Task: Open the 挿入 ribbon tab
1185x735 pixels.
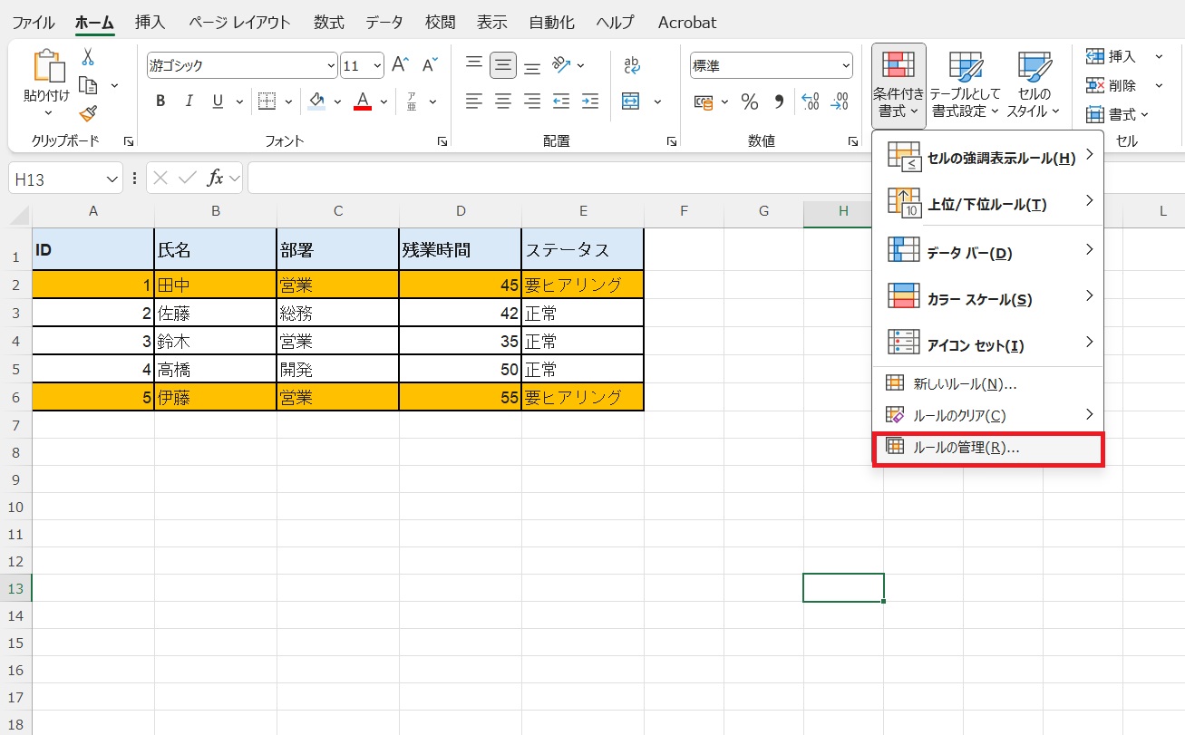Action: click(150, 23)
